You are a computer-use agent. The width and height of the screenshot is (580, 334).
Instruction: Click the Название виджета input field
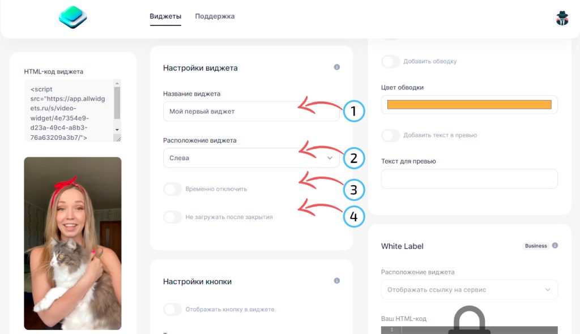251,112
